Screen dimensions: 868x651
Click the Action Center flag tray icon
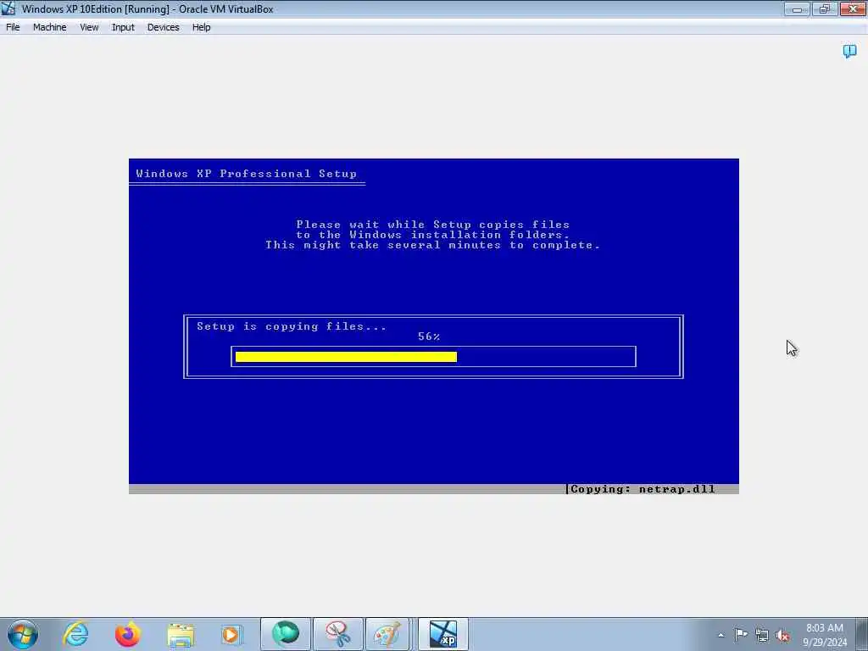[x=741, y=635]
